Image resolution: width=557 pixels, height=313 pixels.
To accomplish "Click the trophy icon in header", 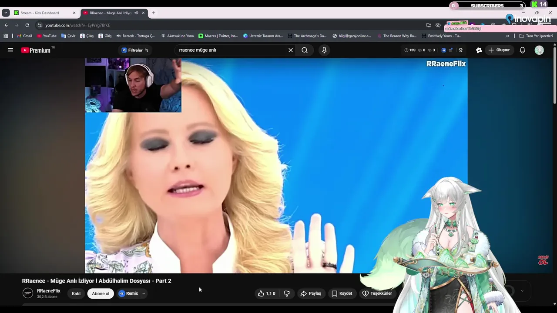I will tap(460, 50).
